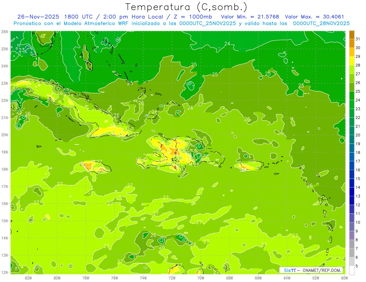Click the 19N latitude axis label

(5, 152)
